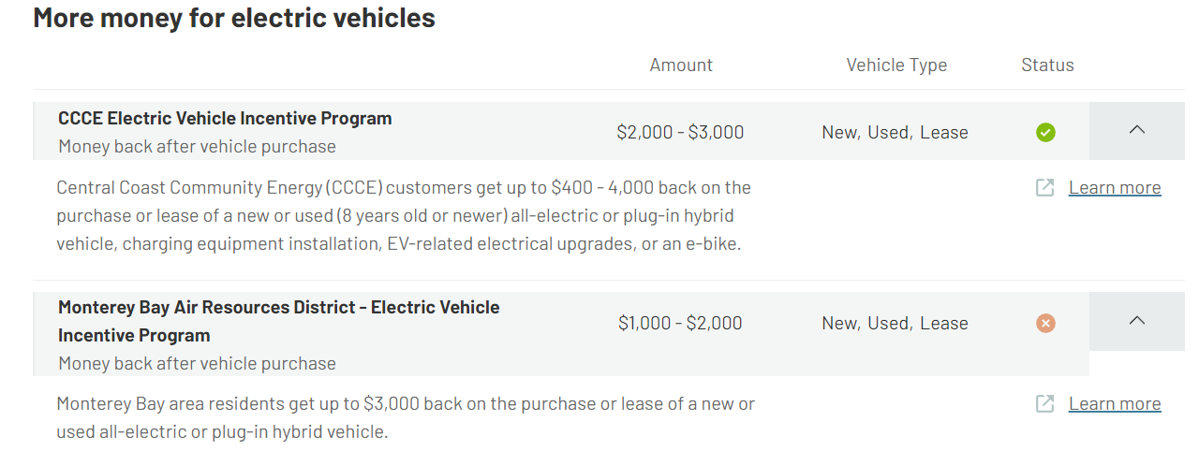1199x465 pixels.
Task: Click New, Used, Lease in CCCE row
Action: 895,133
